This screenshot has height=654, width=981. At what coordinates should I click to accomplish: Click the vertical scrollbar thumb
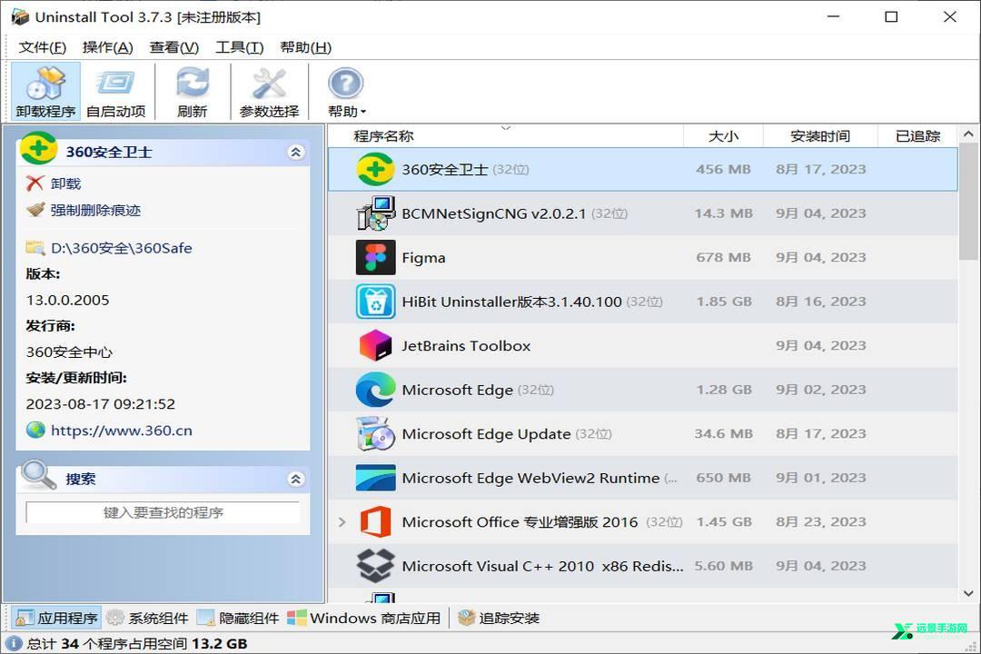coord(968,202)
